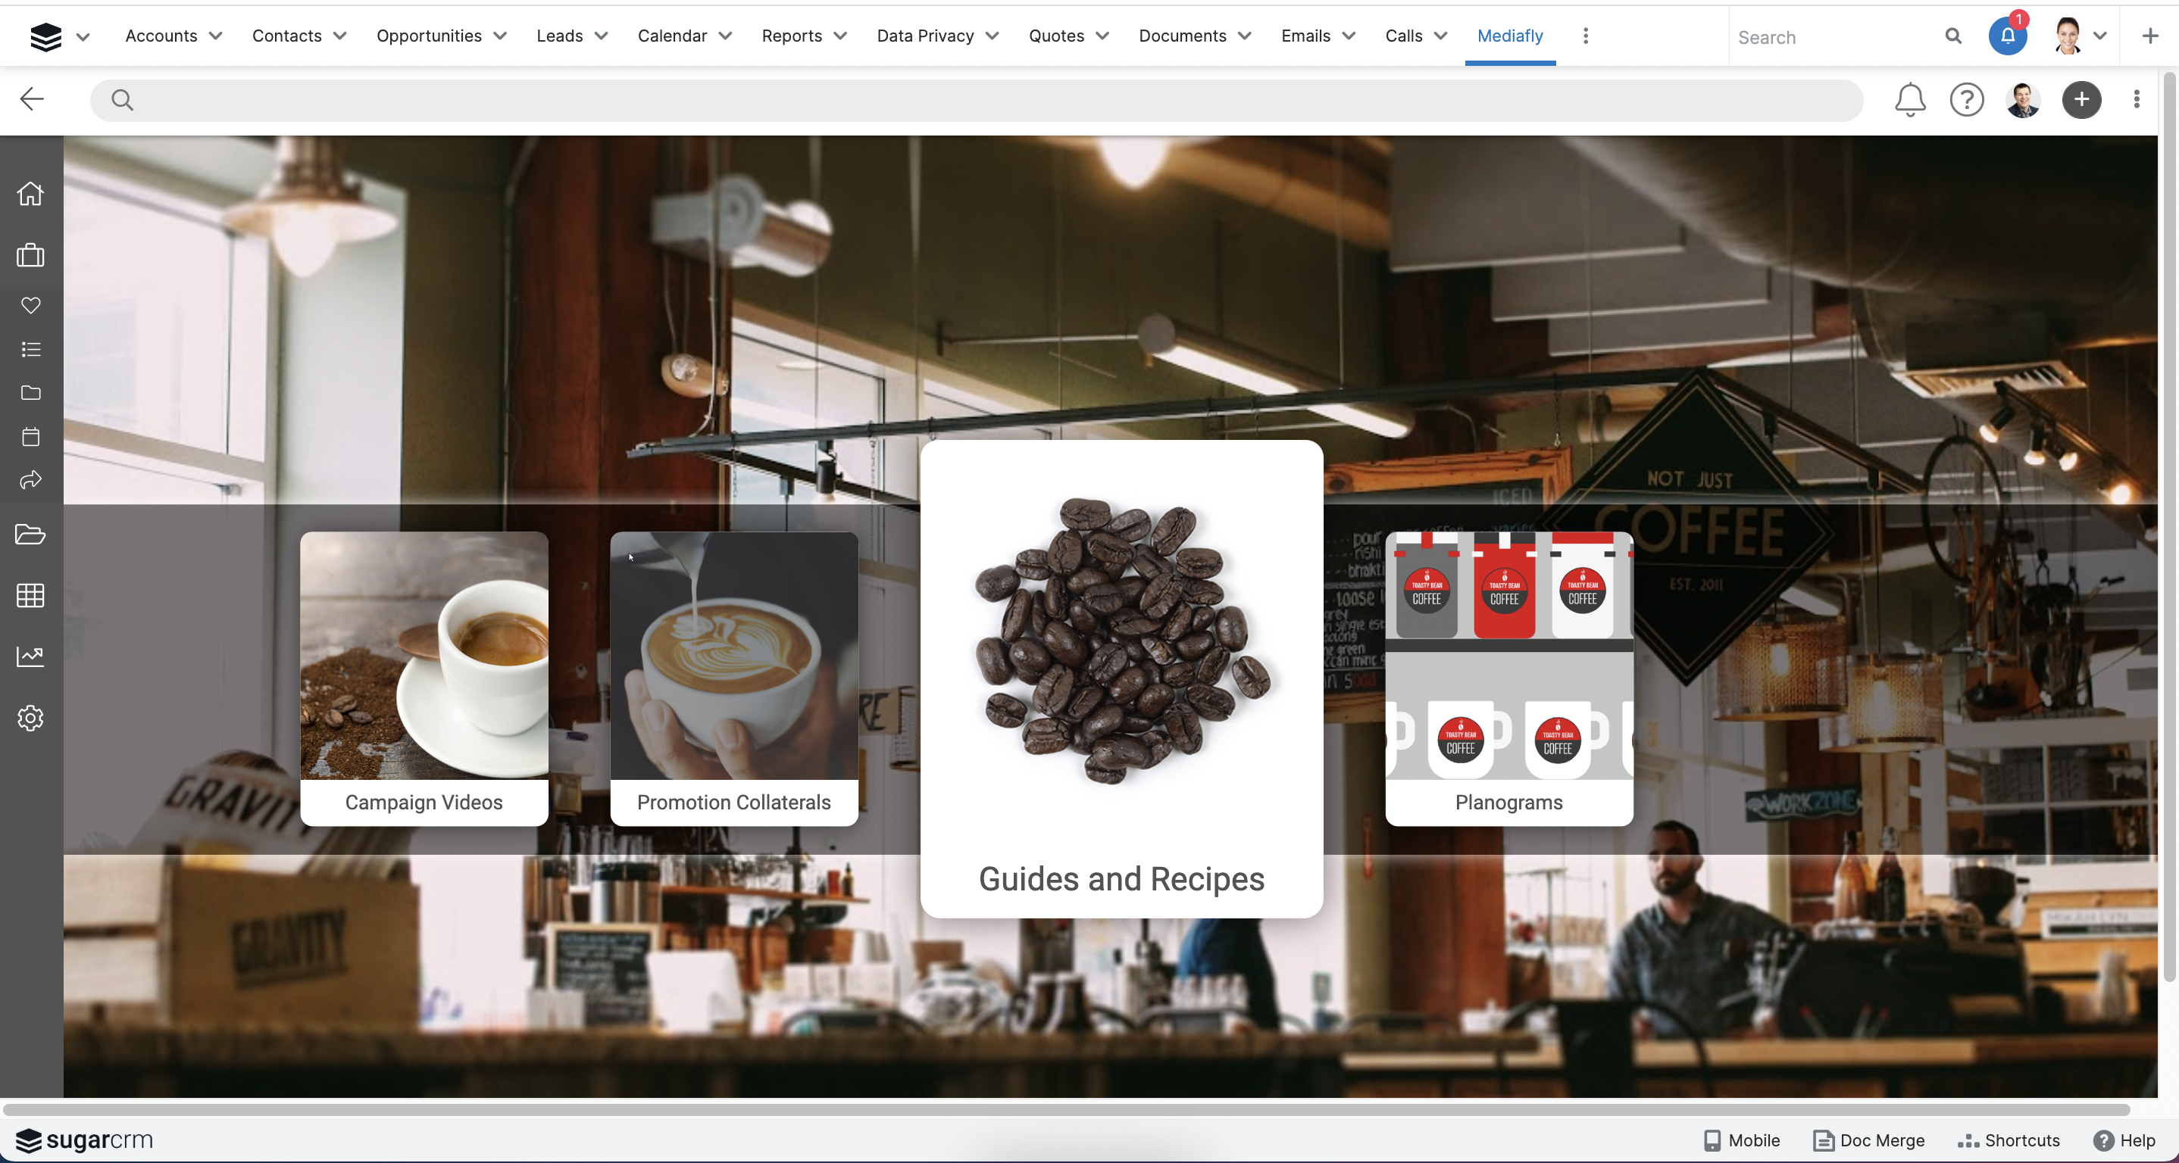This screenshot has width=2179, height=1163.
Task: Expand the Reports module dropdown
Action: (840, 36)
